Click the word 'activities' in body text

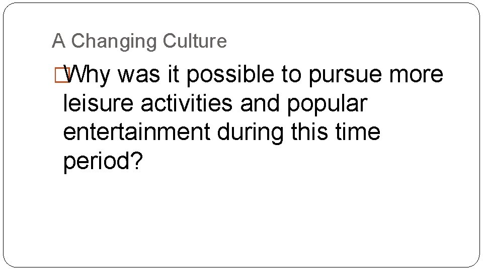[187, 103]
